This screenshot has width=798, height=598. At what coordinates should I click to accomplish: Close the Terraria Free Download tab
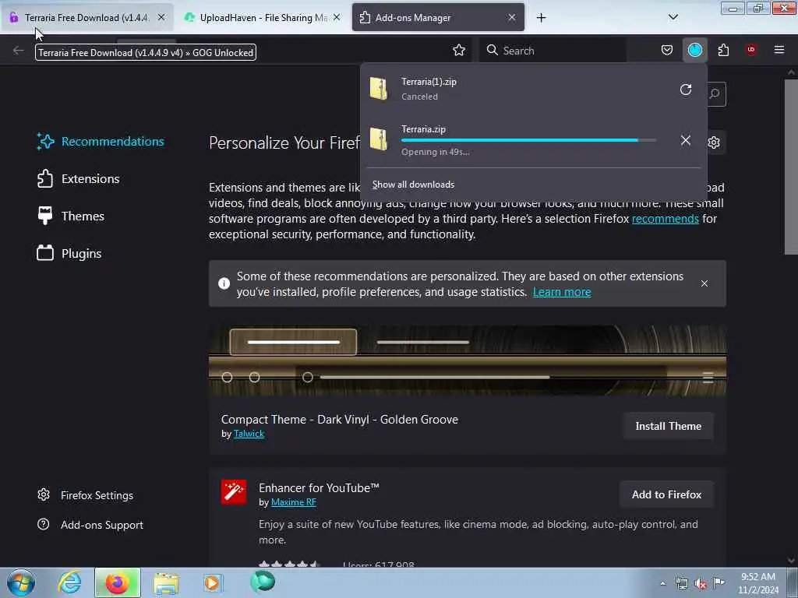pos(161,17)
